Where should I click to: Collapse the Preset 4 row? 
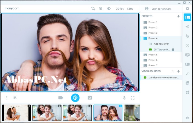(x=160, y=38)
